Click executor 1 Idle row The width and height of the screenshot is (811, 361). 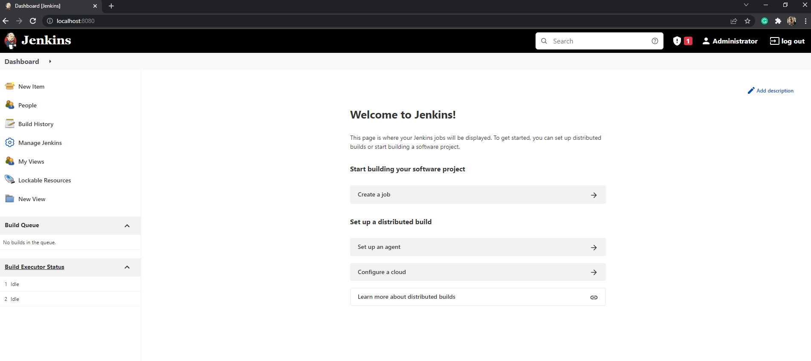pos(70,284)
